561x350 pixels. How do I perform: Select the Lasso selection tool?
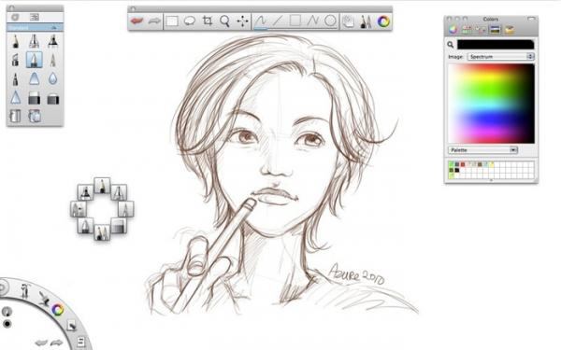click(x=190, y=21)
